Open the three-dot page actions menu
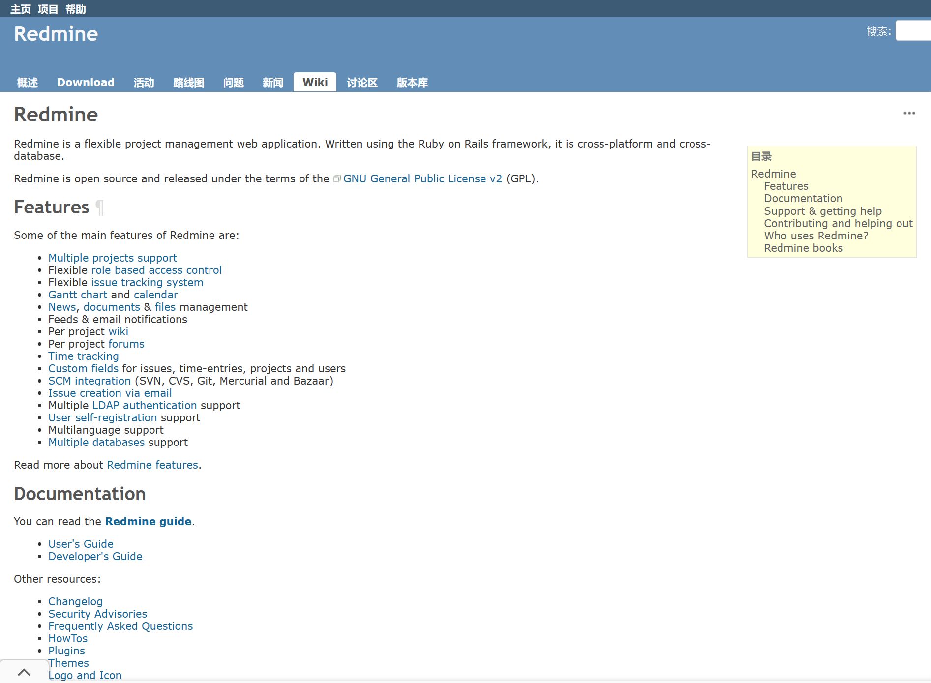 pos(909,113)
